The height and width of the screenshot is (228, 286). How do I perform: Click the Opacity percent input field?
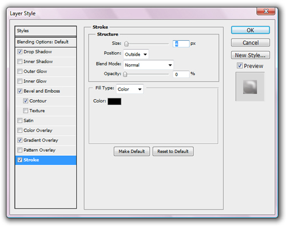point(181,74)
